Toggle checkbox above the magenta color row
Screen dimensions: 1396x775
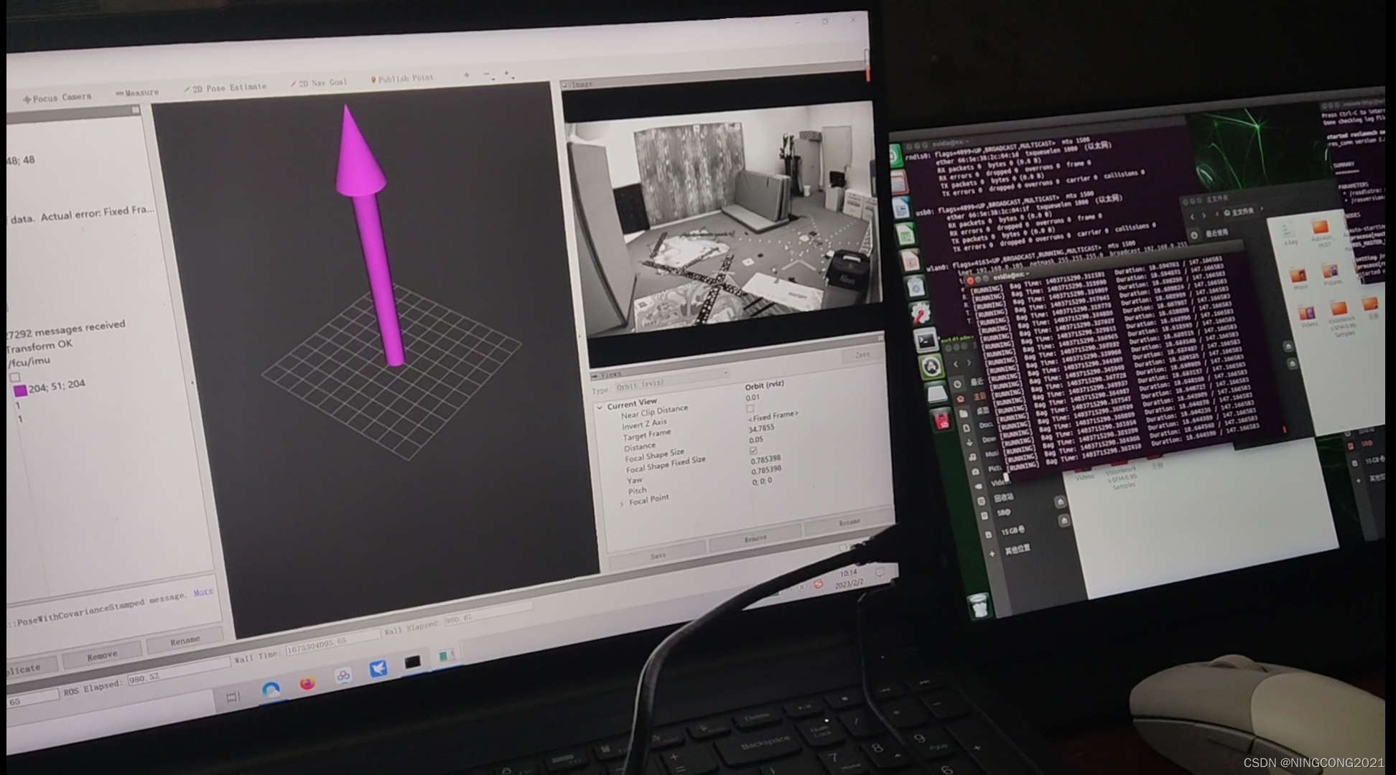tap(15, 377)
